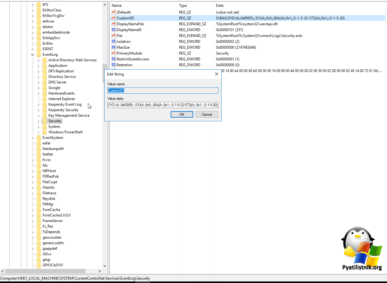Click the Security key folder icon
This screenshot has height=283, width=387.
[x=44, y=121]
